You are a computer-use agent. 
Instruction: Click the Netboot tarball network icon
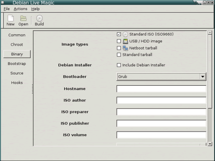pos(125,48)
